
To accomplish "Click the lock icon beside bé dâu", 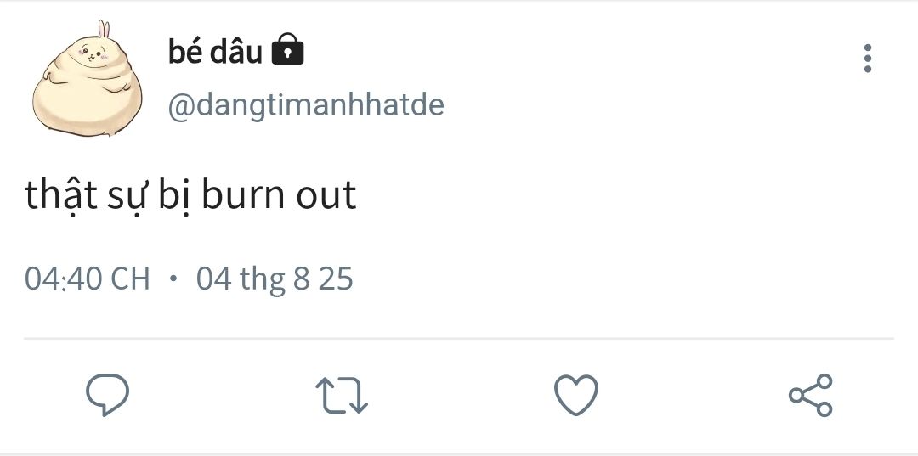I will pyautogui.click(x=286, y=52).
